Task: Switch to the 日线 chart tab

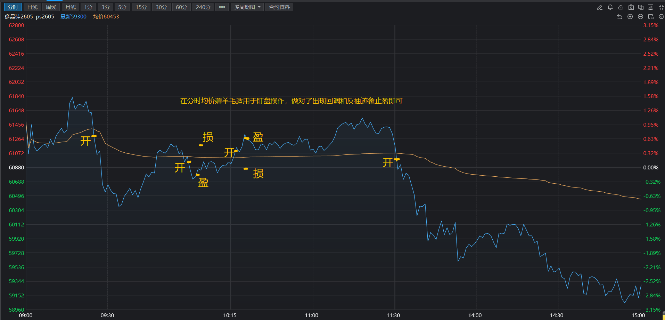Action: coord(32,7)
